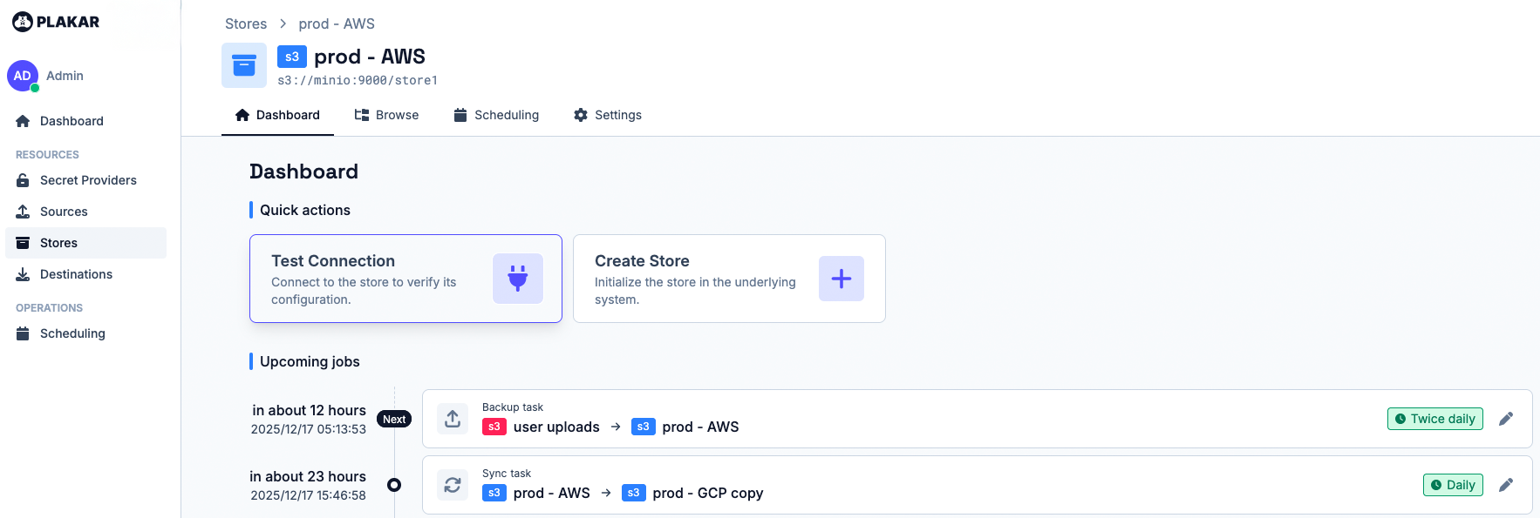
Task: Click the Scheduling tab calendar icon
Action: click(460, 115)
